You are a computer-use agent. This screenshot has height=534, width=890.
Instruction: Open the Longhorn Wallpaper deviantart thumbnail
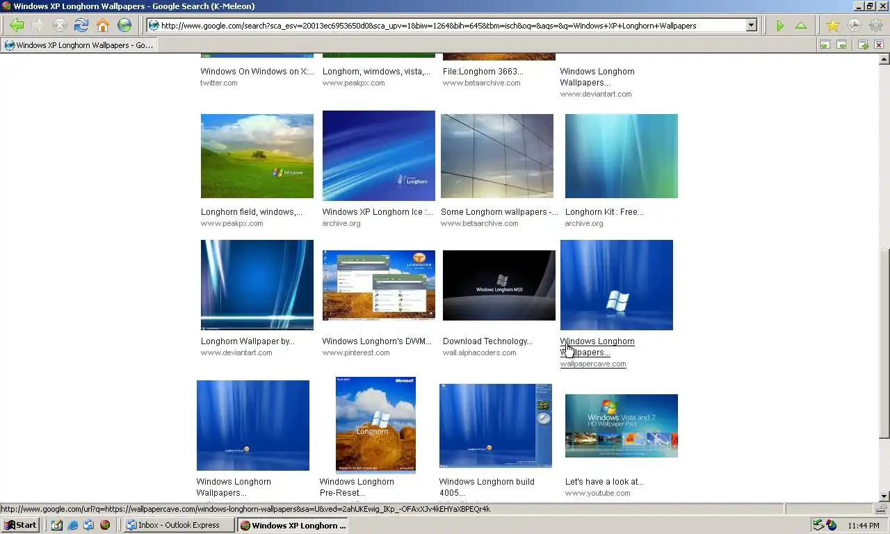coord(257,285)
